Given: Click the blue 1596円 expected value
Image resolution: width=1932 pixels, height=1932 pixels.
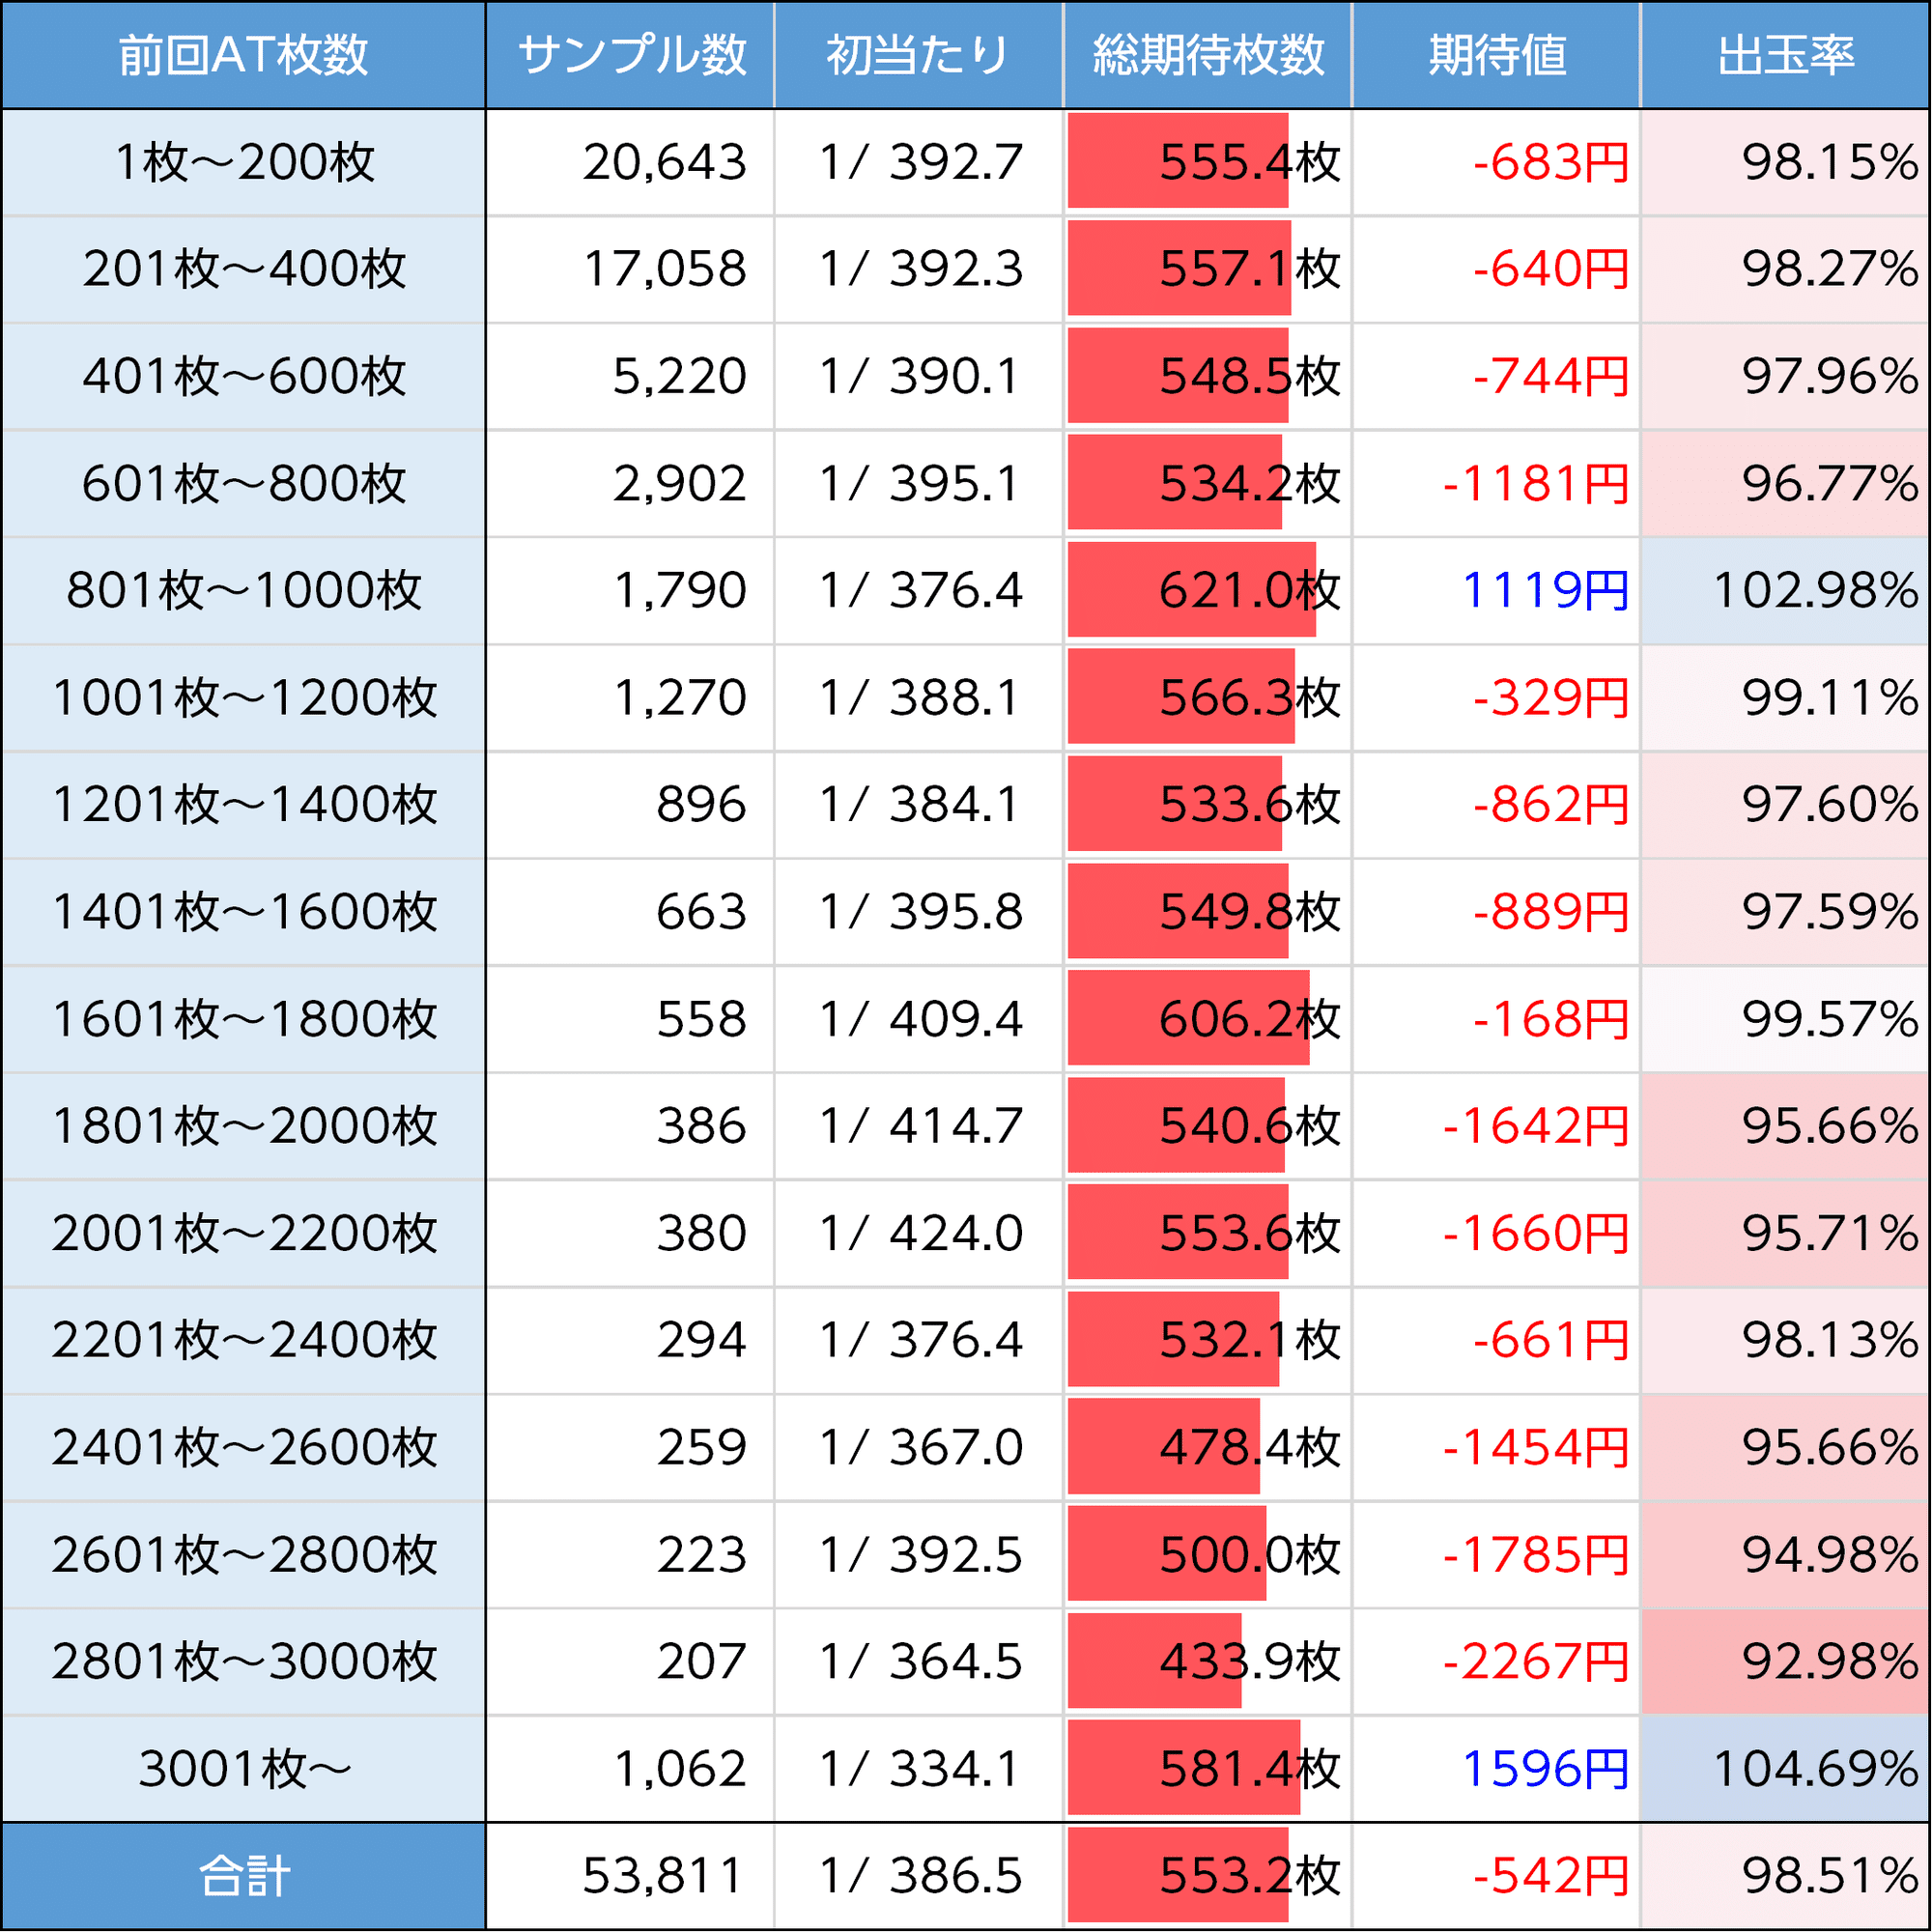Looking at the screenshot, I should (1545, 1768).
